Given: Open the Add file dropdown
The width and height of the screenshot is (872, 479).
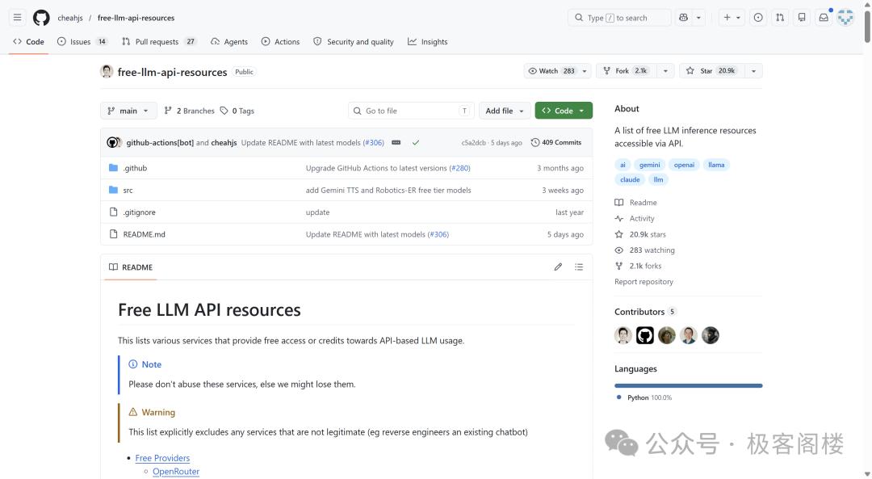Looking at the screenshot, I should click(505, 111).
